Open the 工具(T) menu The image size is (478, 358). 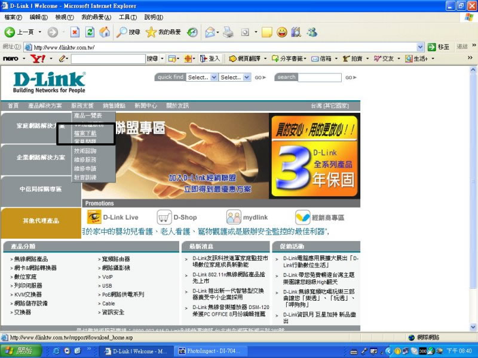128,17
